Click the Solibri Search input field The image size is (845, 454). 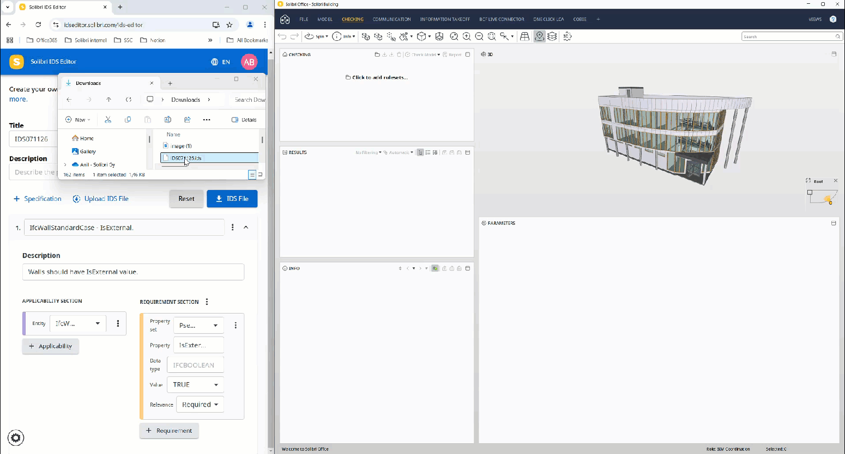coord(788,36)
